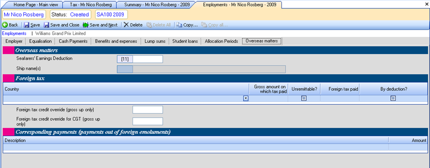Tick the Unremittable? checkbox

coord(304,98)
